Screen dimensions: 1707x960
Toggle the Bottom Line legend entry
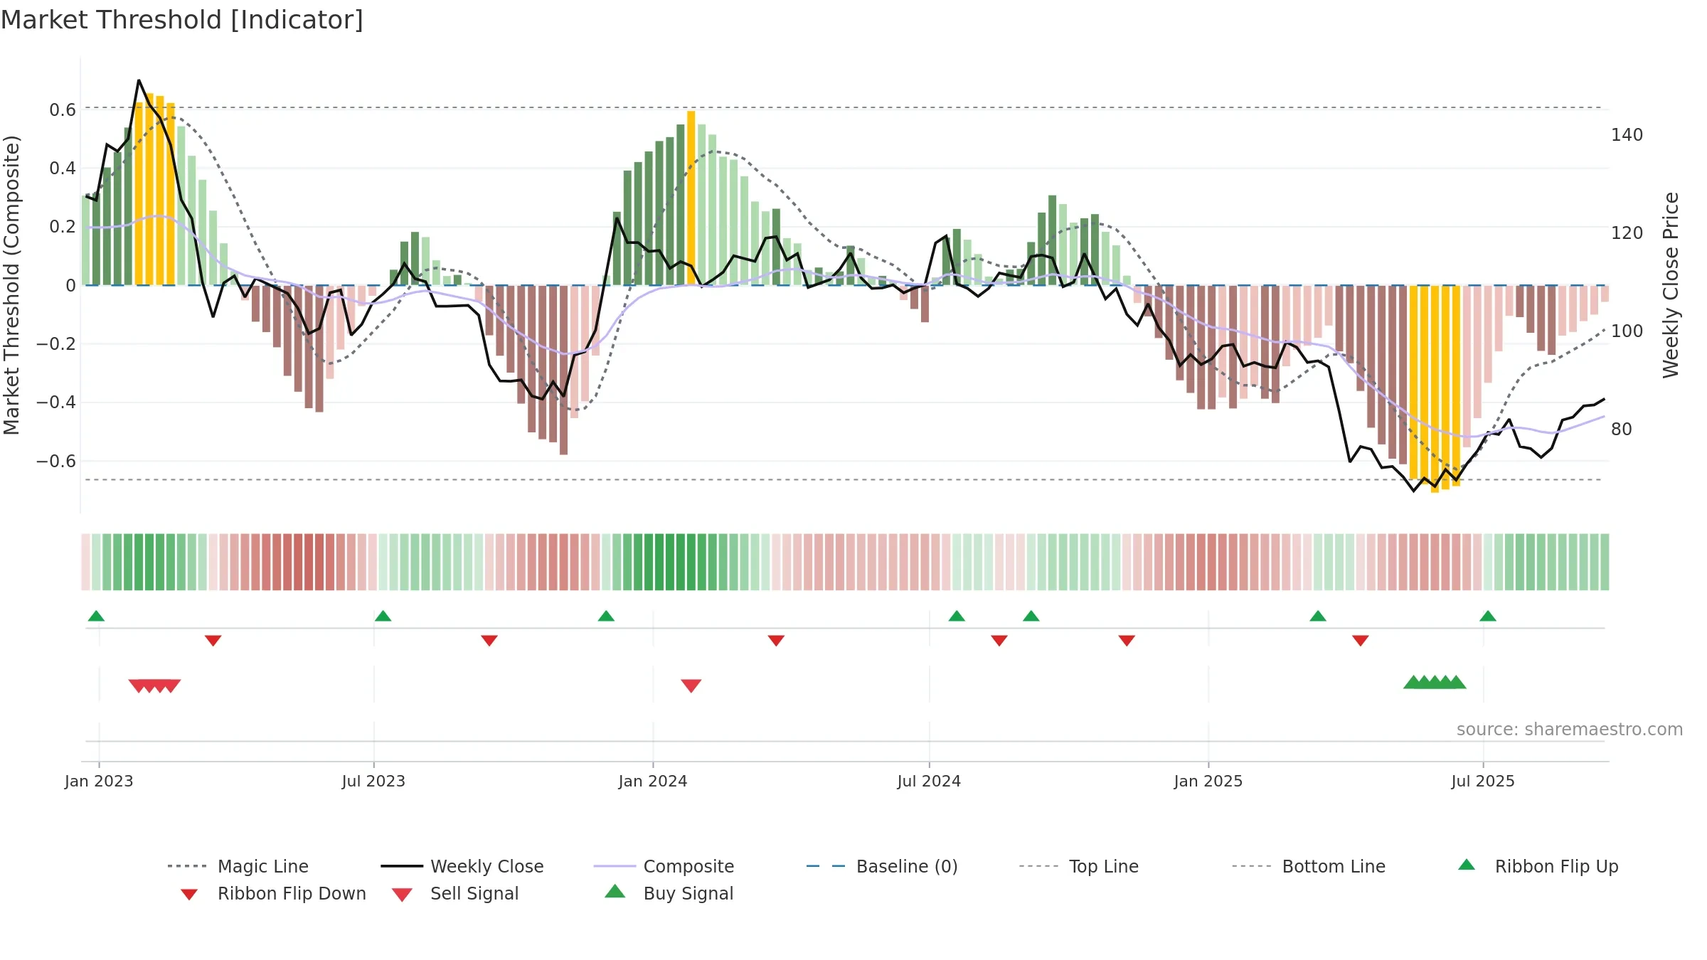pos(1309,866)
